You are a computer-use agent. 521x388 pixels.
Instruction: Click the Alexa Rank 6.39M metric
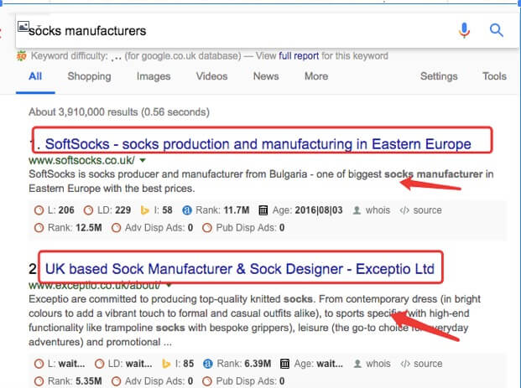(x=237, y=364)
